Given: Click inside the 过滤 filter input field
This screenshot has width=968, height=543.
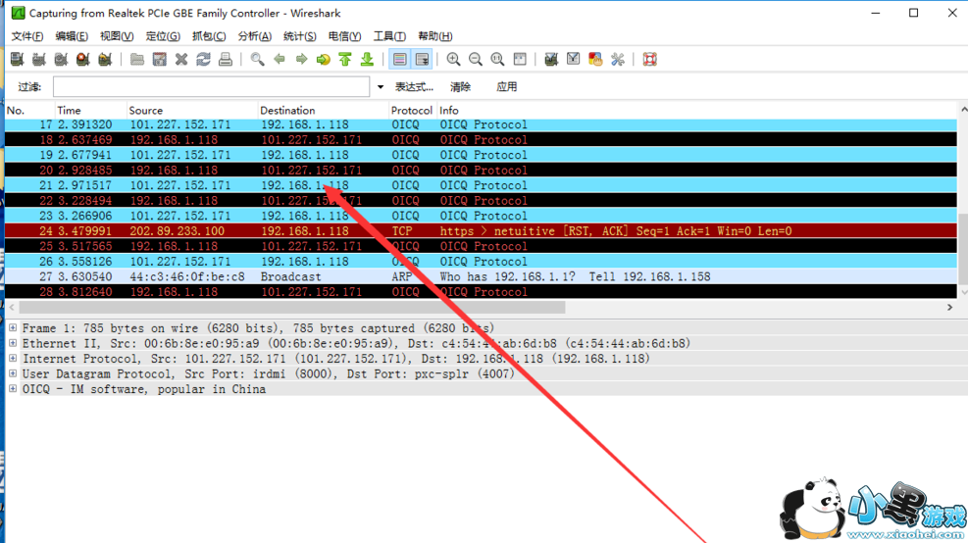Looking at the screenshot, I should tap(211, 87).
